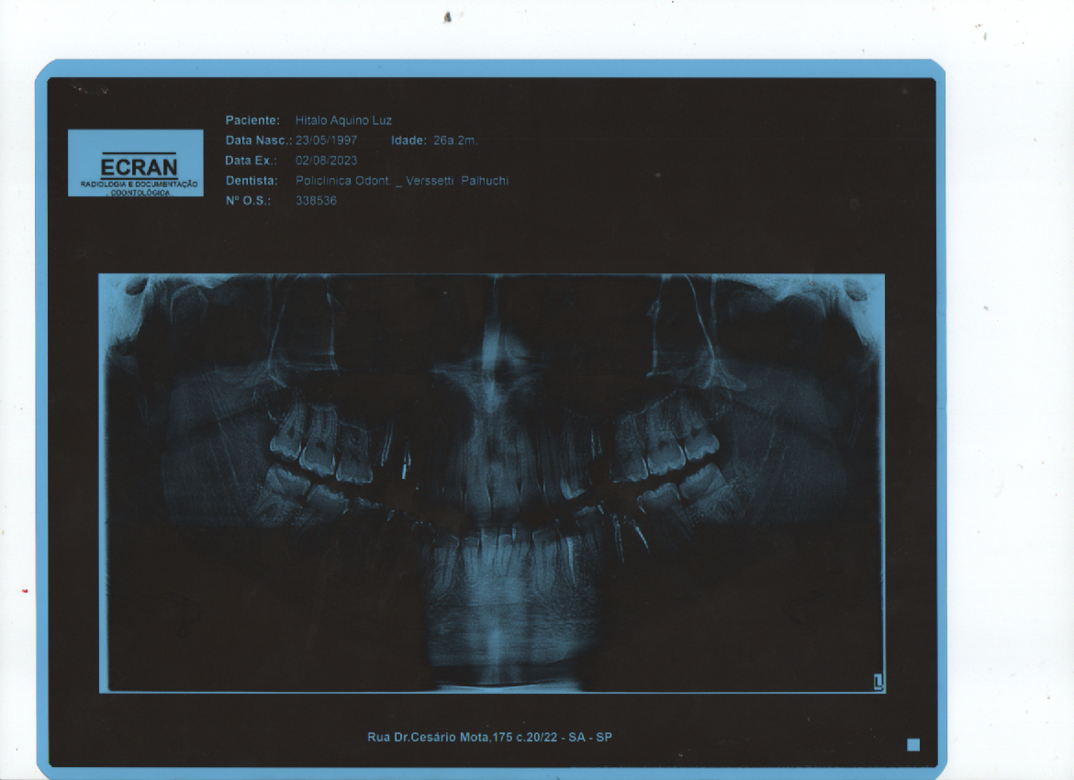
Task: Click the 'Data Nasc.:' label
Action: (259, 140)
